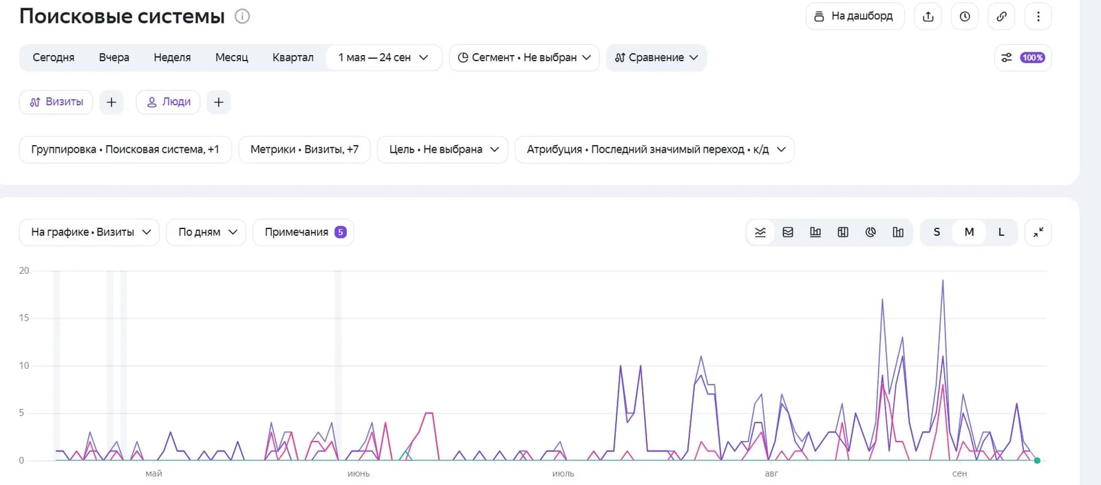The image size is (1101, 485).
Task: Set the chart size to S
Action: tap(937, 233)
